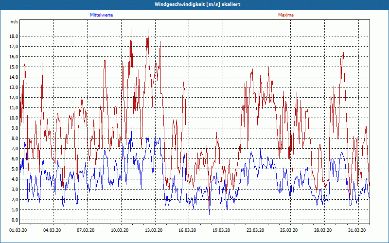The image size is (389, 243).
Task: Click the red Maxima legend label
Action: (x=286, y=15)
